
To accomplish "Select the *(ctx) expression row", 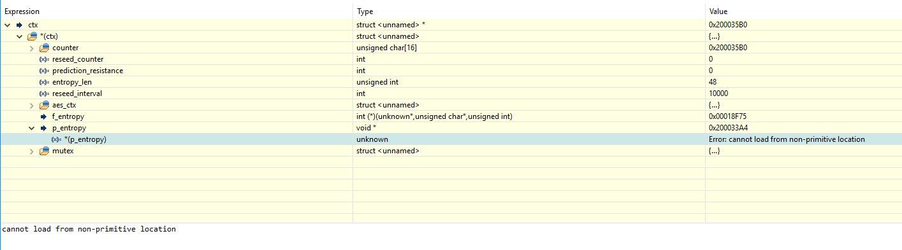I will (x=49, y=36).
